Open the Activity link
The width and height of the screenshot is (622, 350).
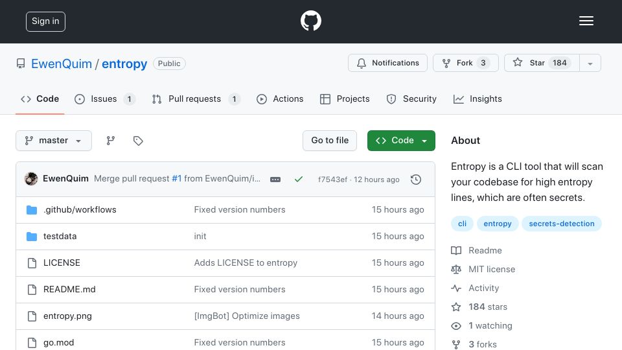click(x=475, y=288)
